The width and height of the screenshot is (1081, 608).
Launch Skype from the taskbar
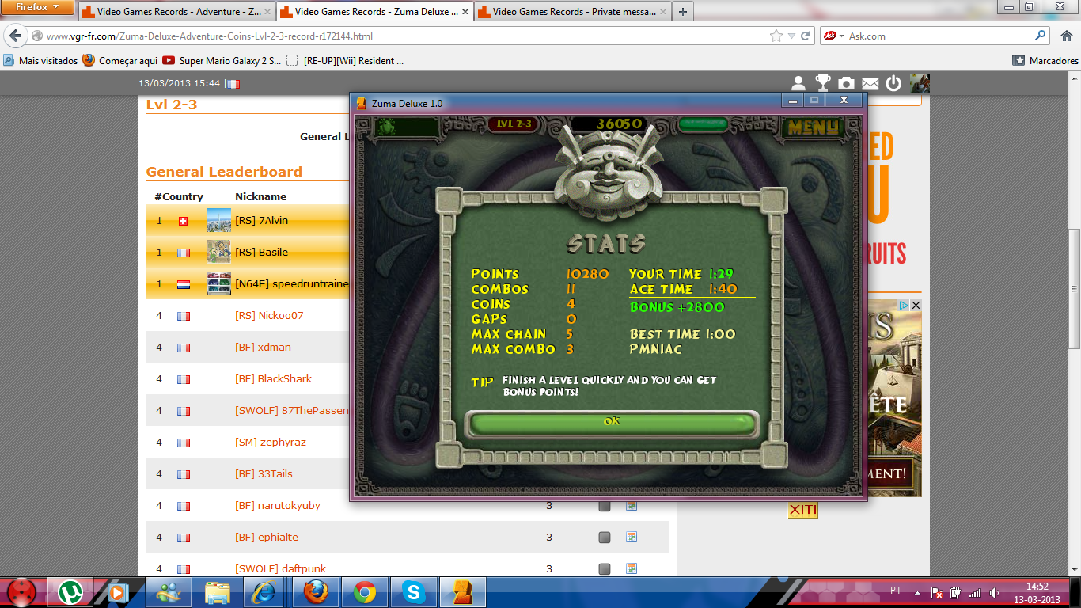coord(413,591)
